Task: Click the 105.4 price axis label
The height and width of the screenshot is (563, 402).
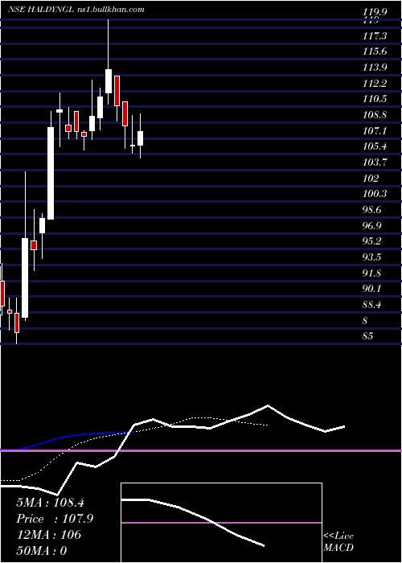Action: [x=375, y=146]
